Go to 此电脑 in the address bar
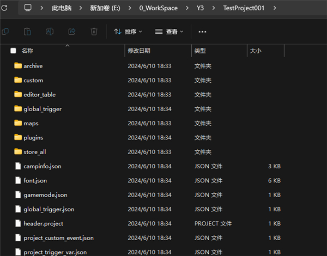Viewport: 327px width, 256px height. point(62,8)
